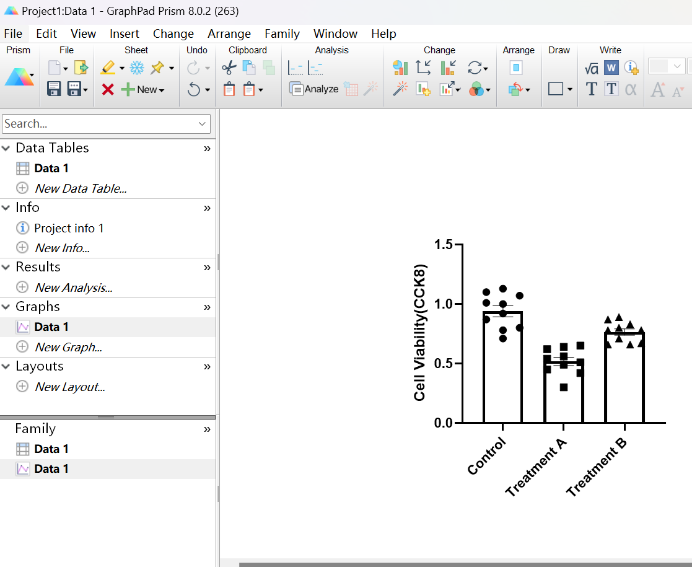Open the Insert menu
The width and height of the screenshot is (692, 567).
(x=124, y=33)
